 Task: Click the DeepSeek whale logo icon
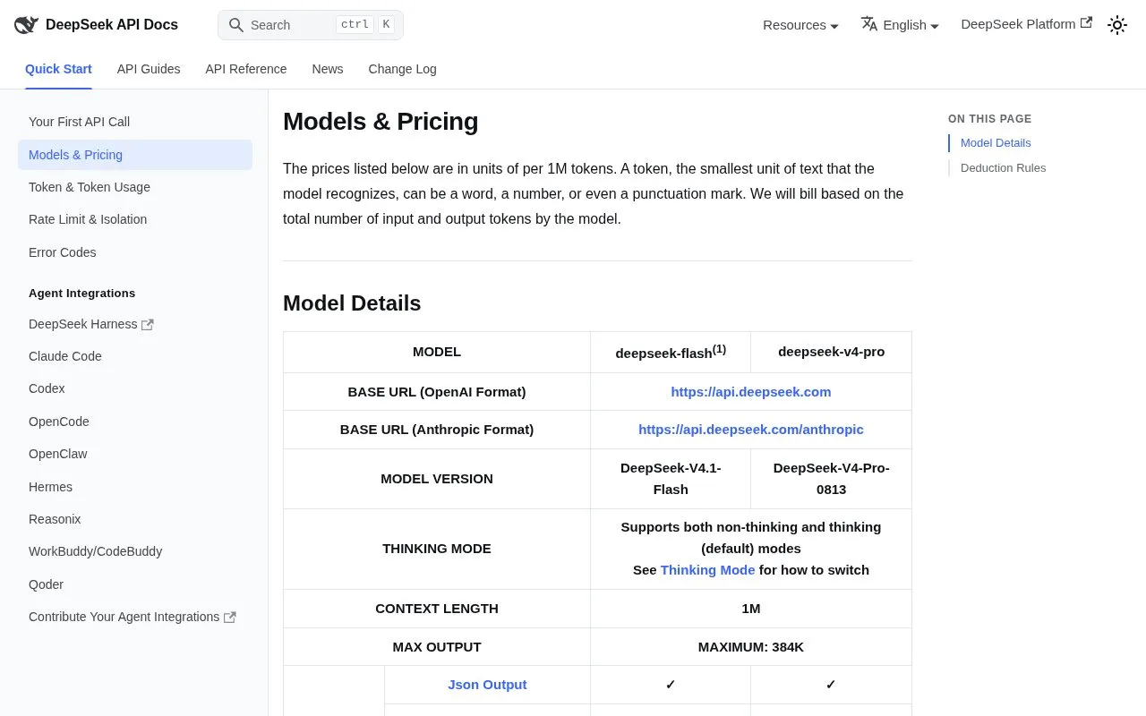26,25
